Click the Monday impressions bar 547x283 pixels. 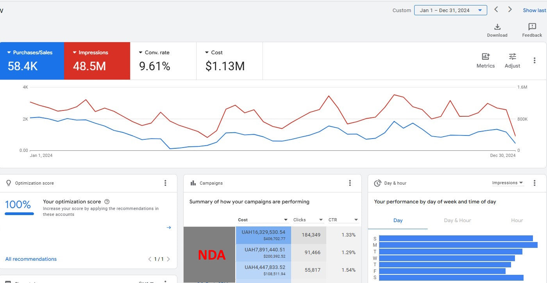458,245
